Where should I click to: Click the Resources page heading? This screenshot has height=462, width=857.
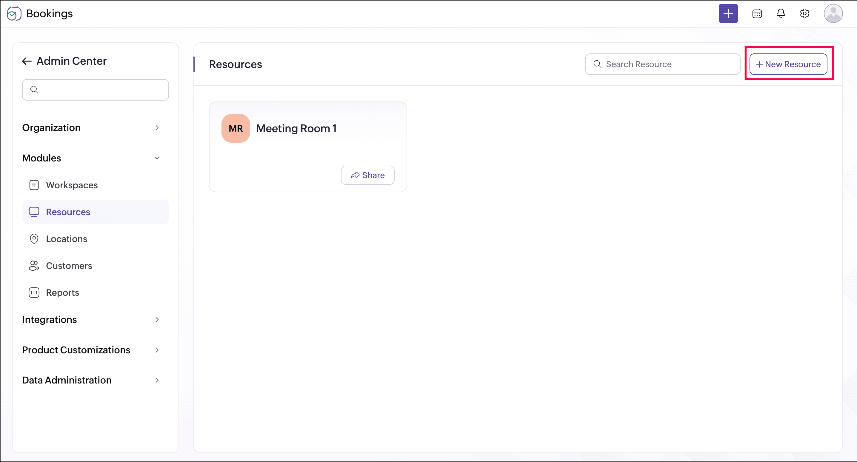tap(236, 64)
